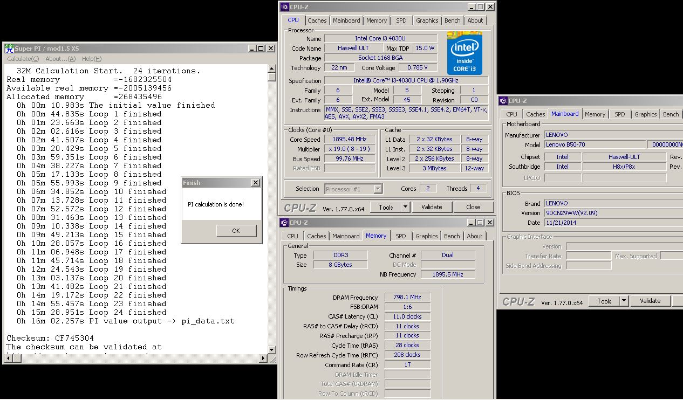Open the Calculate menu in Super PI

(23, 59)
